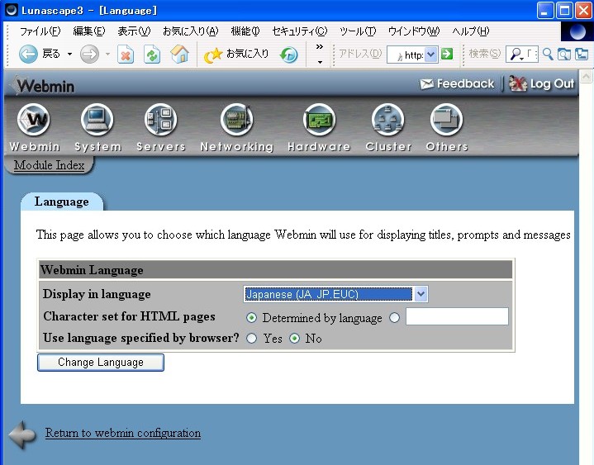
Task: Open the ファイル(F) menu
Action: 40,31
